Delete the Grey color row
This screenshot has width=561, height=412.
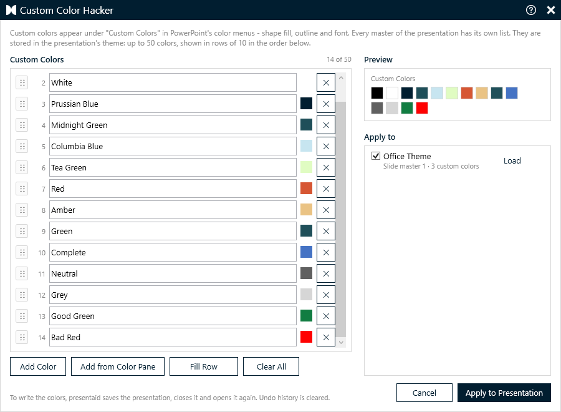point(326,295)
